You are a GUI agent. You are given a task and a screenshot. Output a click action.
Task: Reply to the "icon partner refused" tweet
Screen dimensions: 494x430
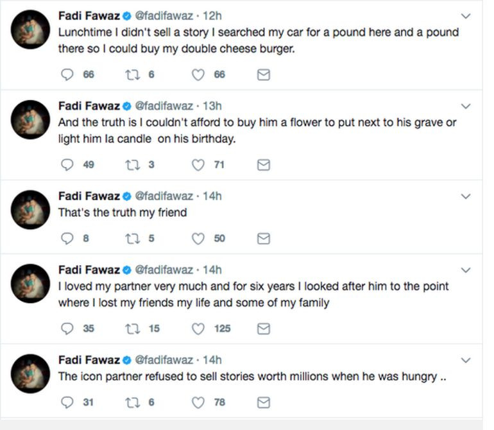coord(68,402)
